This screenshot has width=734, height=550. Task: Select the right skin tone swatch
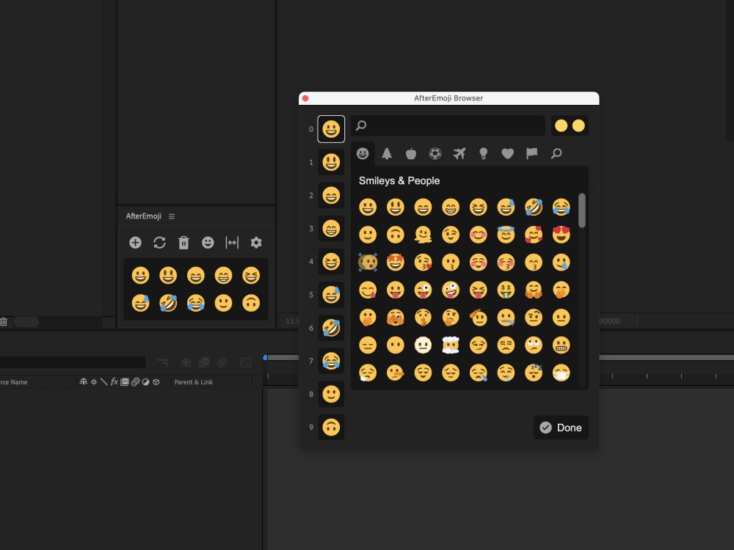pyautogui.click(x=578, y=125)
